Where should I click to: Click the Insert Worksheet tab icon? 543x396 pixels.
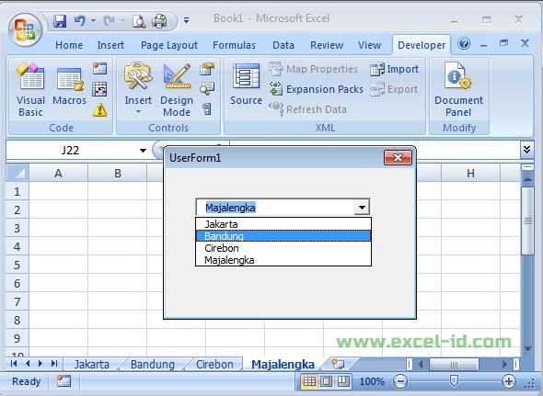click(338, 364)
